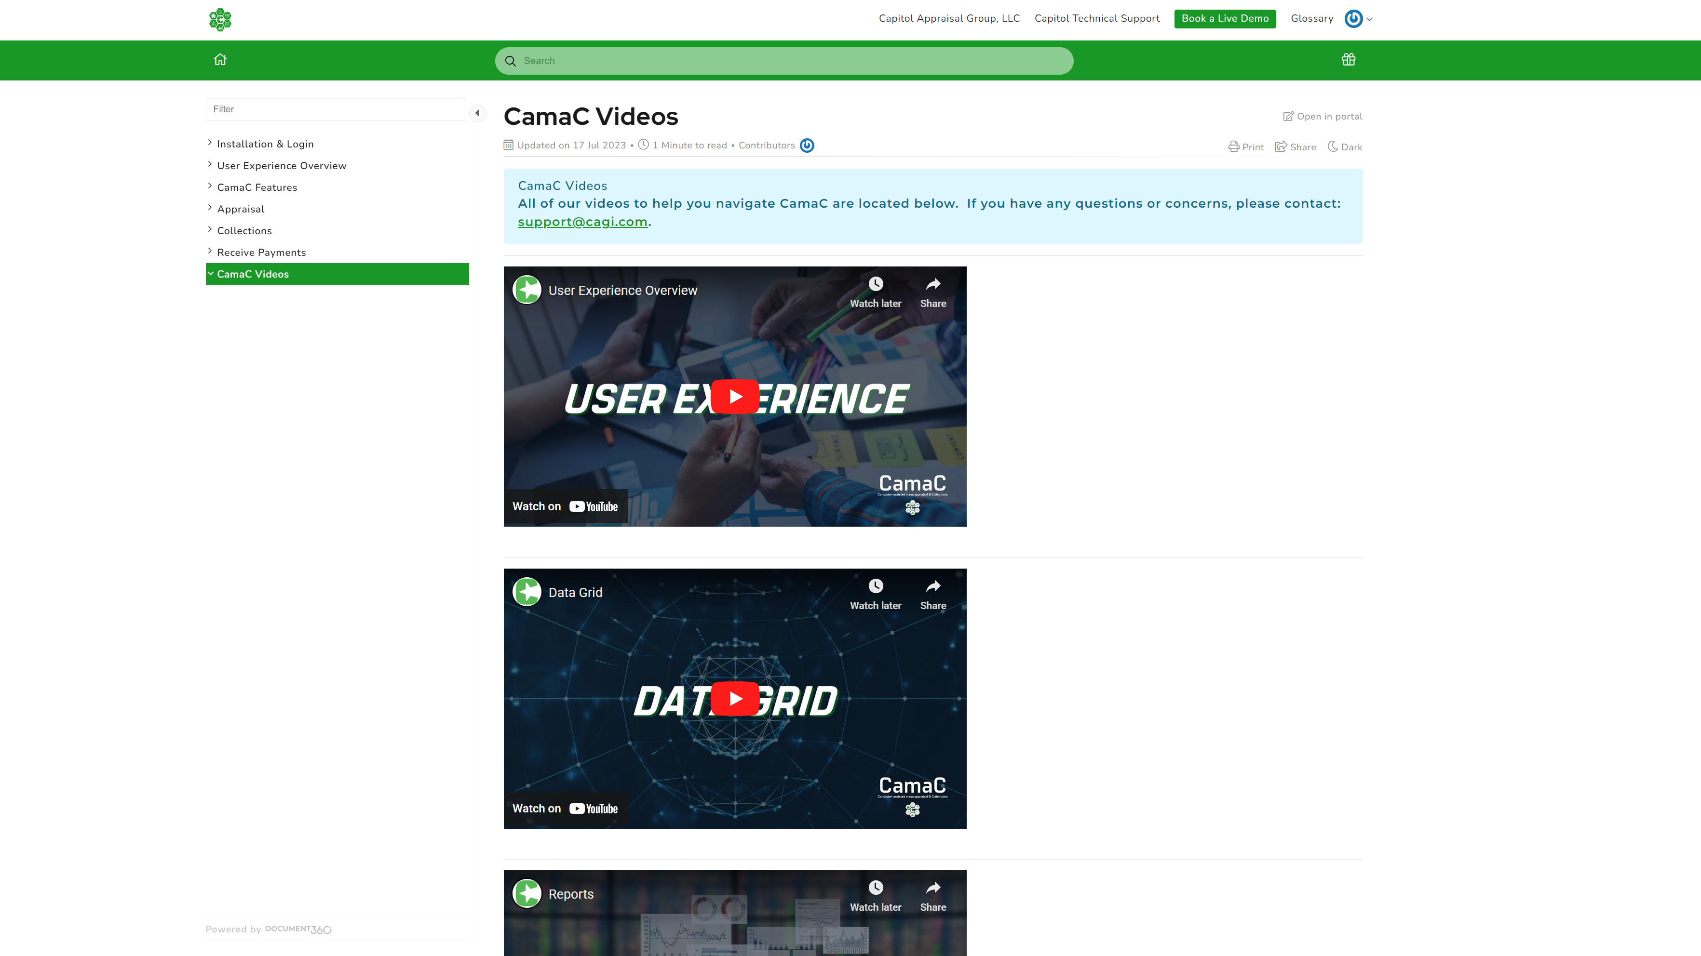The image size is (1701, 956).
Task: Expand the CamaC Features chevron
Action: [210, 186]
